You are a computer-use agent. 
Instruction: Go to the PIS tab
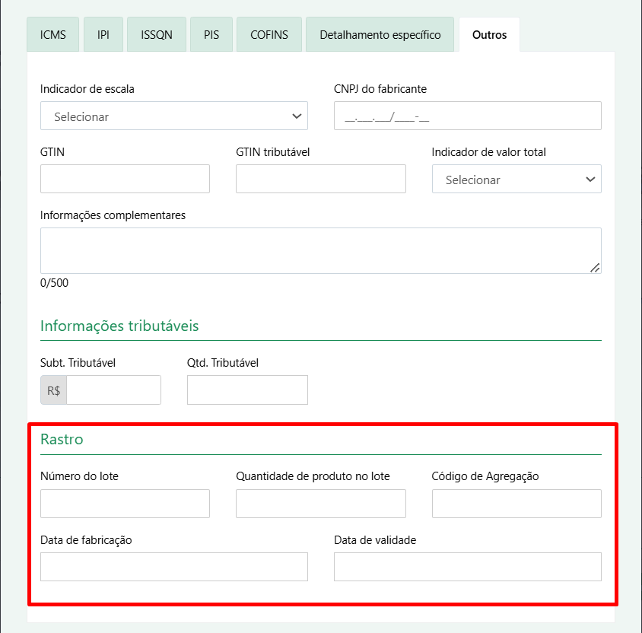click(211, 35)
